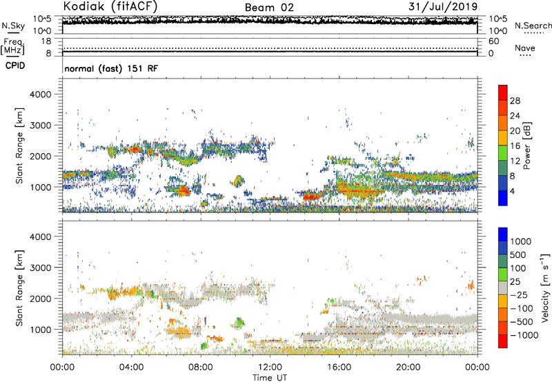Click the '12:00' time tick label

270,368
